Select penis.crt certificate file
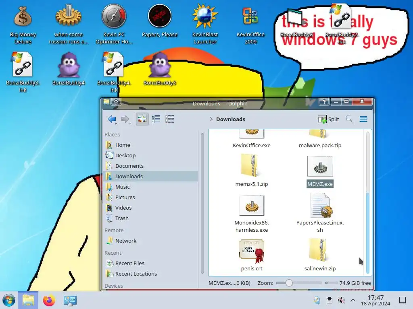The height and width of the screenshot is (309, 413). coord(252,255)
